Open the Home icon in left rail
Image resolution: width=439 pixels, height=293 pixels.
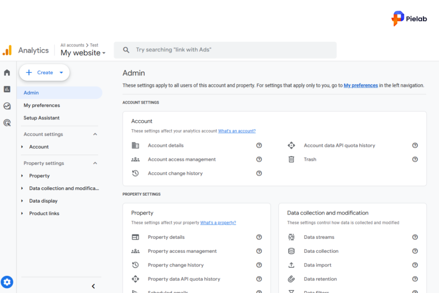(7, 72)
